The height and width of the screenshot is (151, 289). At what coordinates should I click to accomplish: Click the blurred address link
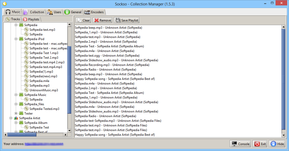click(x=44, y=144)
